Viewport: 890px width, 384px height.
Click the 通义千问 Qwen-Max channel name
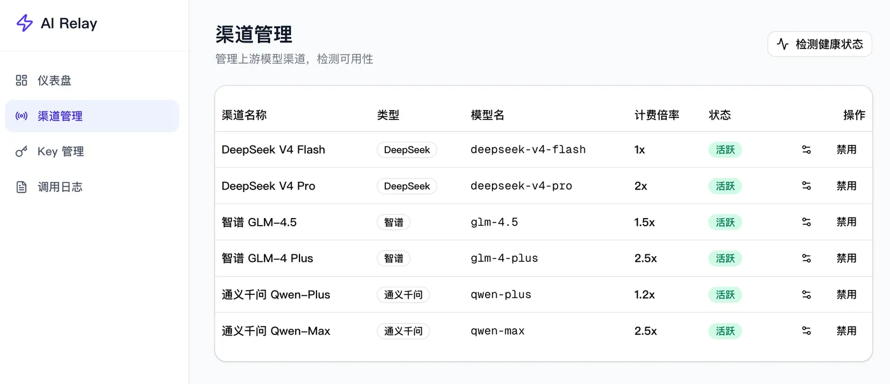coord(276,331)
